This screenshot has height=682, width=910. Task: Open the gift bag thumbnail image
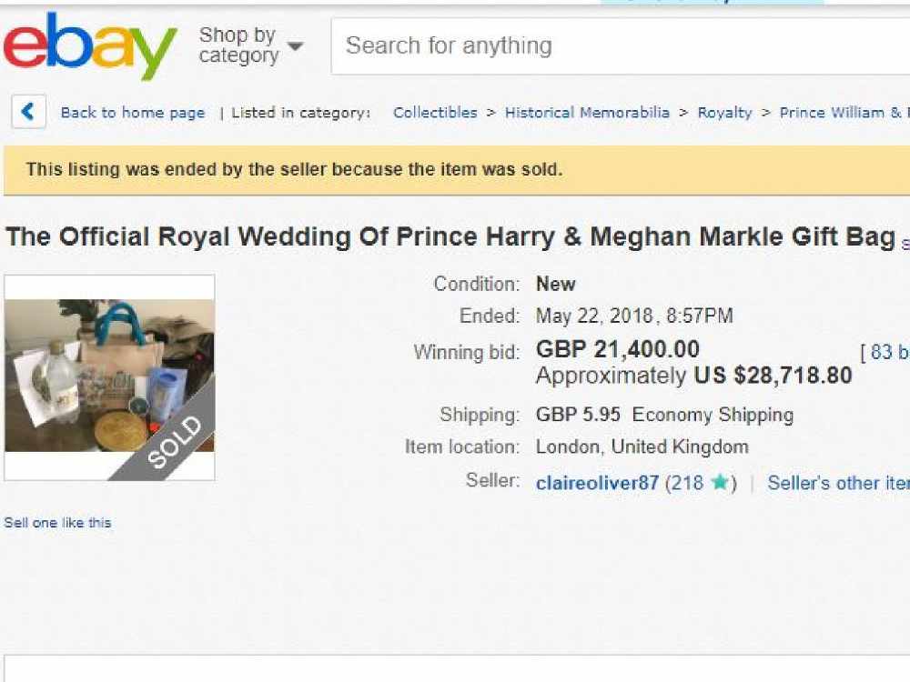[x=110, y=377]
